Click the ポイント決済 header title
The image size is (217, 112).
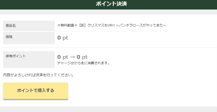pyautogui.click(x=111, y=4)
